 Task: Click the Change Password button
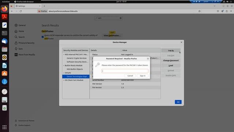tap(171, 60)
